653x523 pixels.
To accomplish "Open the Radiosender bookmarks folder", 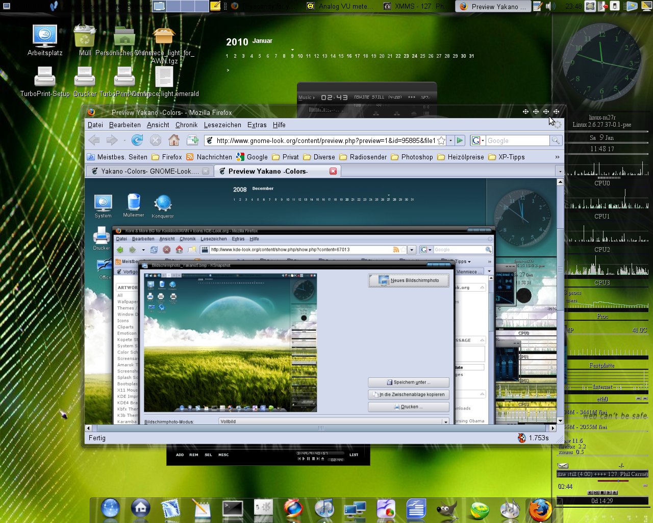I will pyautogui.click(x=363, y=157).
